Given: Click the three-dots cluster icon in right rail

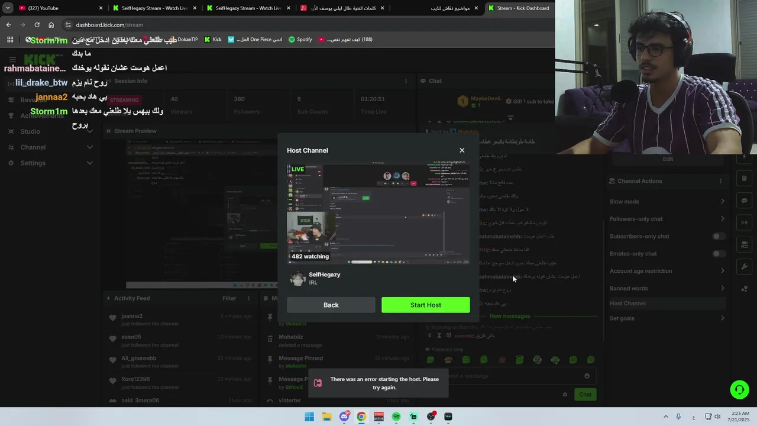Looking at the screenshot, I should point(744,289).
